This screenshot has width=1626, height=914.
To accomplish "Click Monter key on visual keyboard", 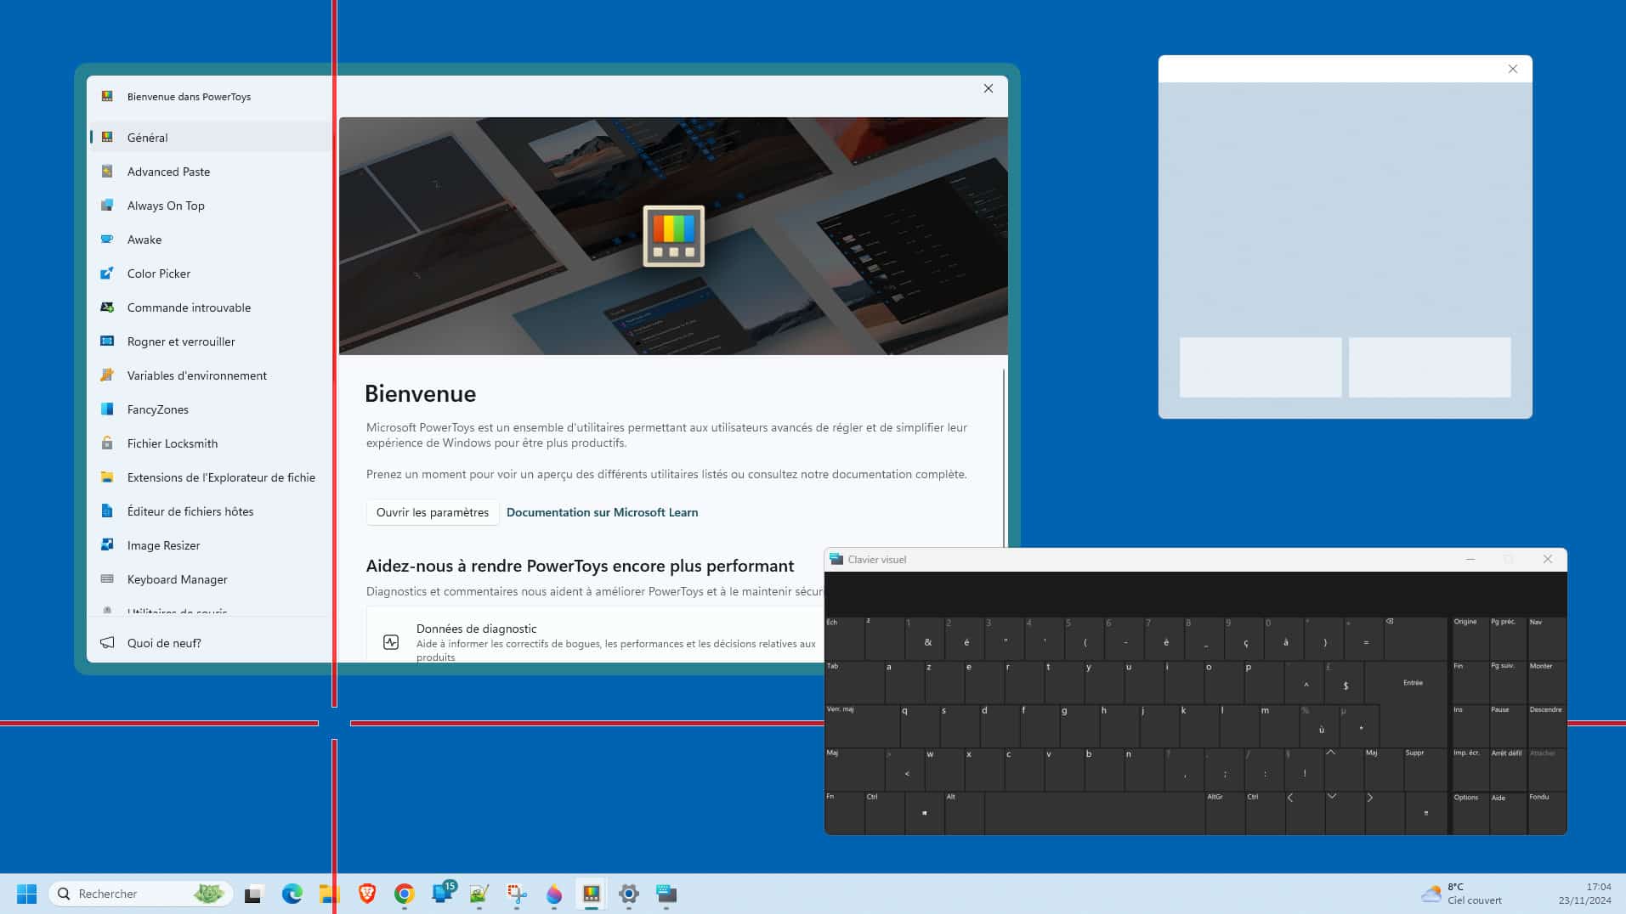I will (x=1546, y=682).
